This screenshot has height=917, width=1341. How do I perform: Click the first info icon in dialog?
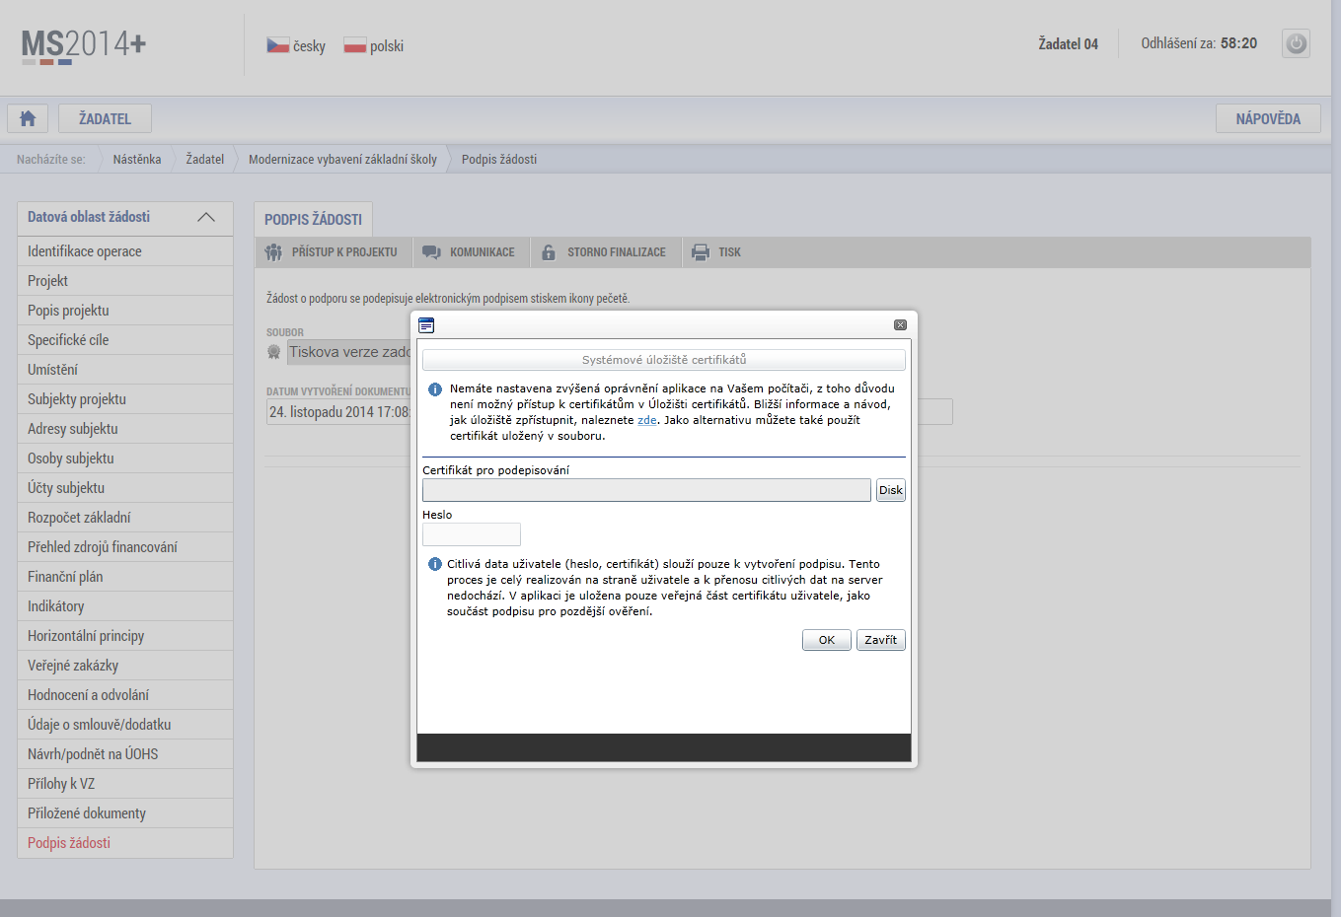click(x=435, y=389)
